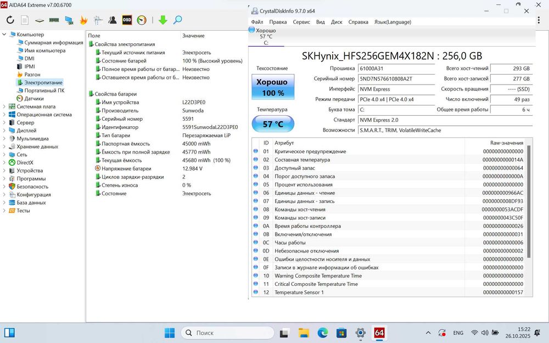The height and width of the screenshot is (343, 549).
Task: Select the Датчики tree item
Action: tap(34, 99)
